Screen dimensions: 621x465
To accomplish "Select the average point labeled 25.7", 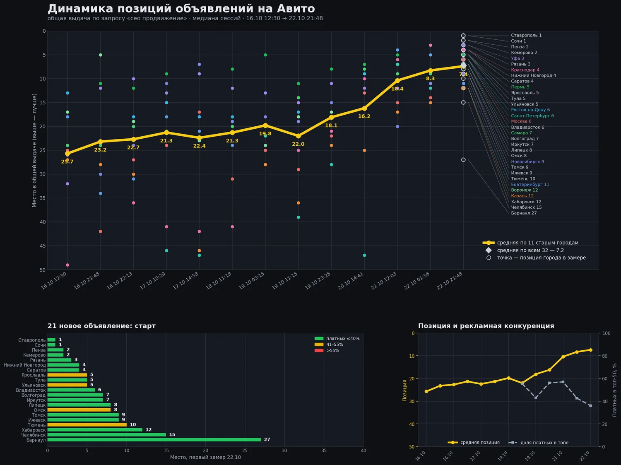I will [x=67, y=154].
